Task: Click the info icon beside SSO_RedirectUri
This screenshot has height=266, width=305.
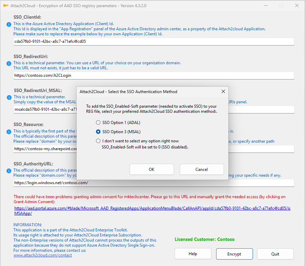Action: [9, 63]
